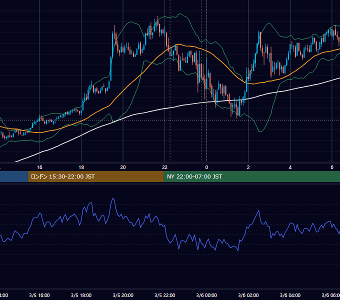Viewport: 340px width, 300px height.
Task: Click the 2 hour label on the chart axis
Action: [248, 167]
